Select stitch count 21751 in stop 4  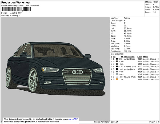pos(121,67)
